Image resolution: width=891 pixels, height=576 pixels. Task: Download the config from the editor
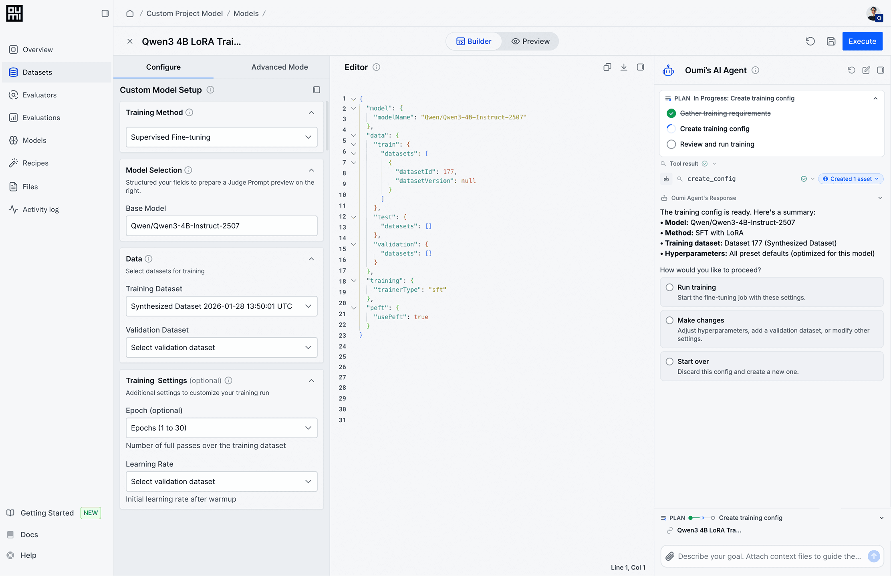coord(623,67)
